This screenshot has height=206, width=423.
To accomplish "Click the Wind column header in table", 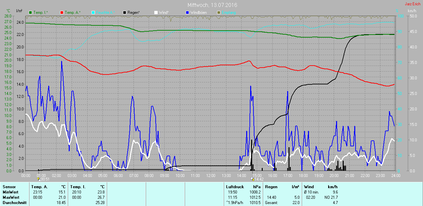I will [x=309, y=187].
